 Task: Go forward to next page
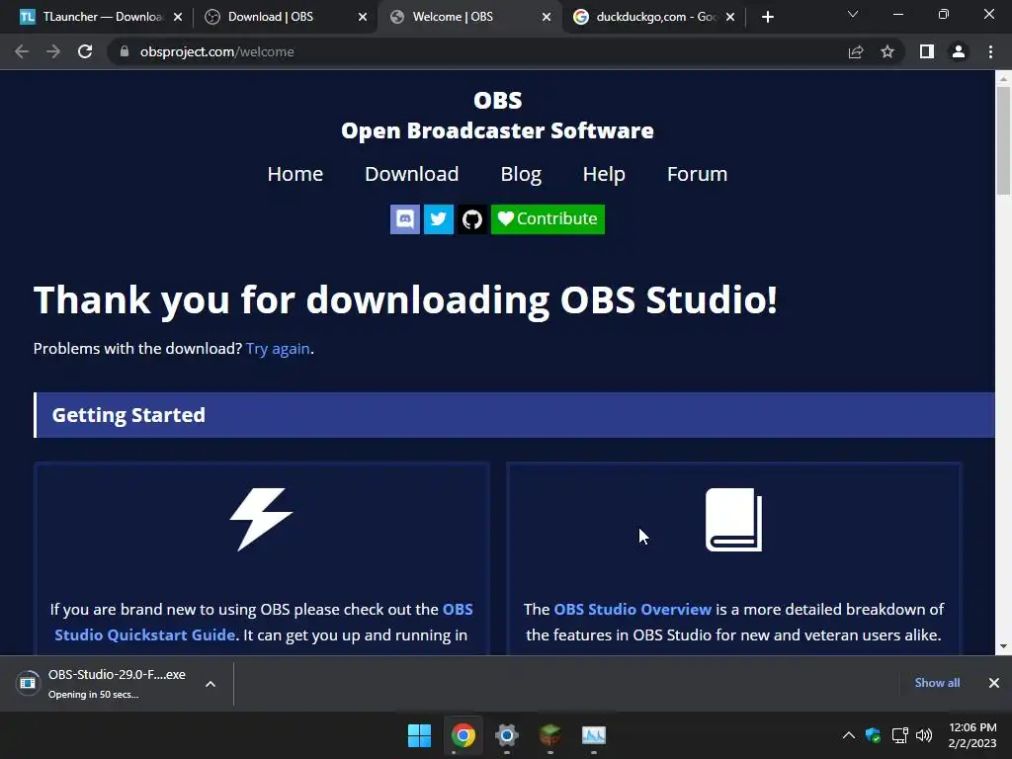point(53,51)
